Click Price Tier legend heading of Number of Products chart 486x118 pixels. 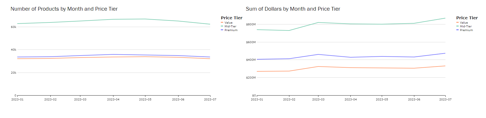point(231,18)
